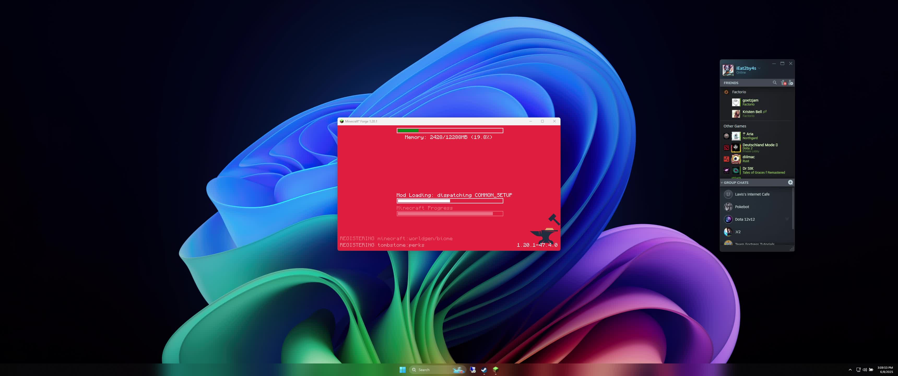Grab Steam friends window resize grip

point(792,249)
